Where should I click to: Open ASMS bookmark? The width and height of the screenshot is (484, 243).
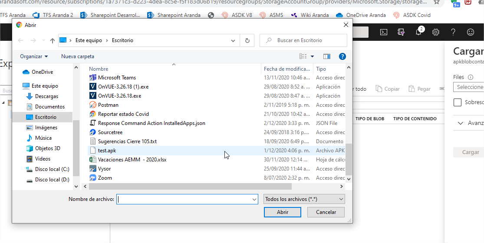point(271,15)
